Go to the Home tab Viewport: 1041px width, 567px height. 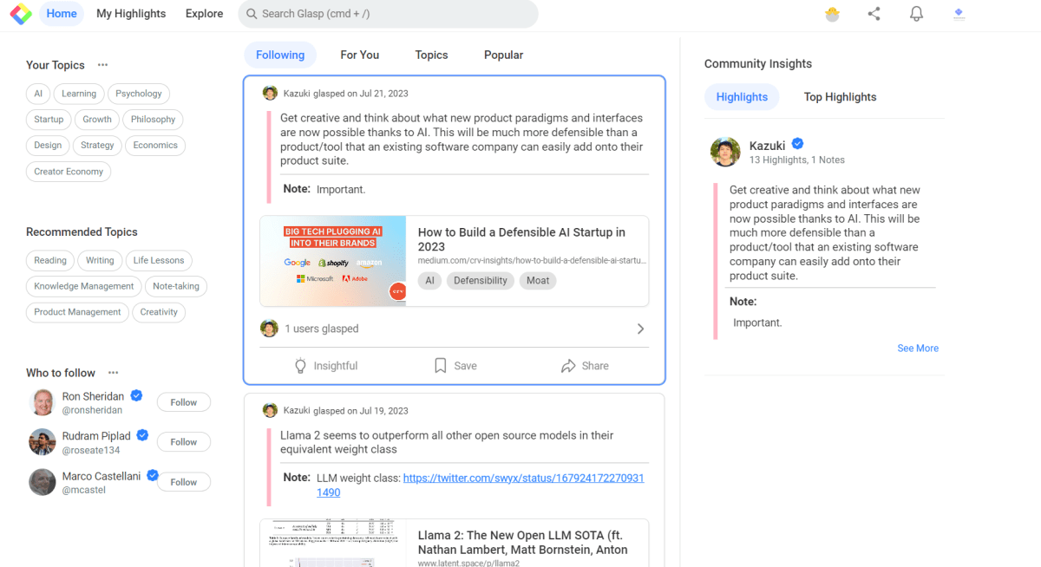62,14
